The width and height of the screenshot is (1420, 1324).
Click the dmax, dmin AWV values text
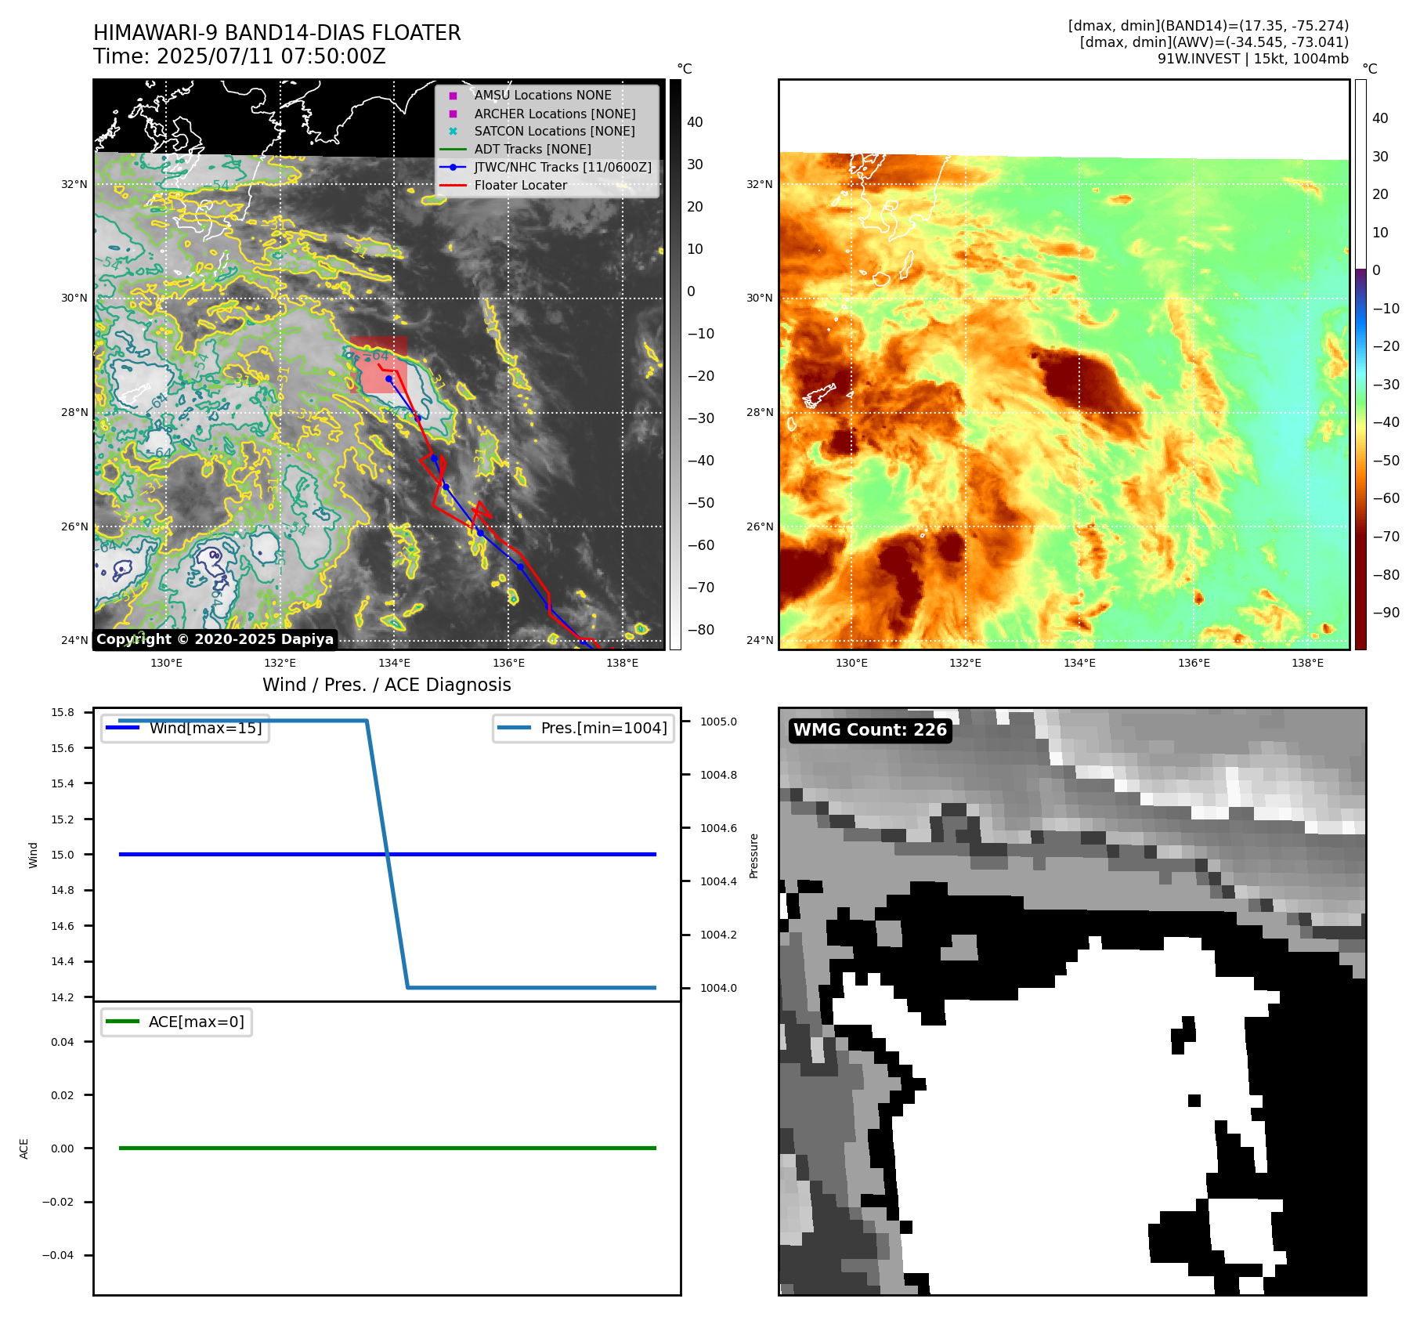click(x=1214, y=42)
